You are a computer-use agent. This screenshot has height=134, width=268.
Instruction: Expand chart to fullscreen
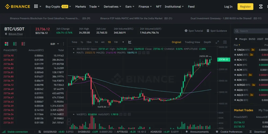pyautogui.click(x=217, y=42)
